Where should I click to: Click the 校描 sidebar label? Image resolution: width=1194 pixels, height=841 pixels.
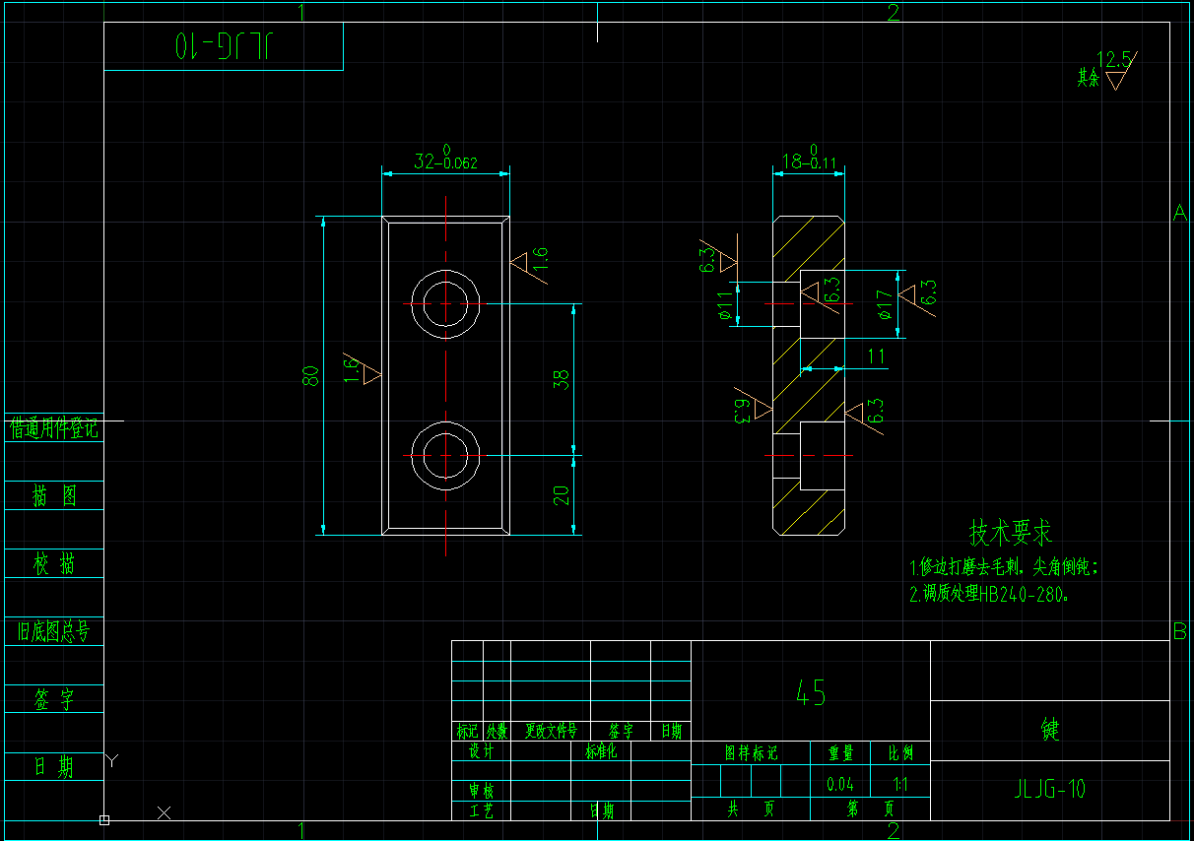click(x=54, y=564)
